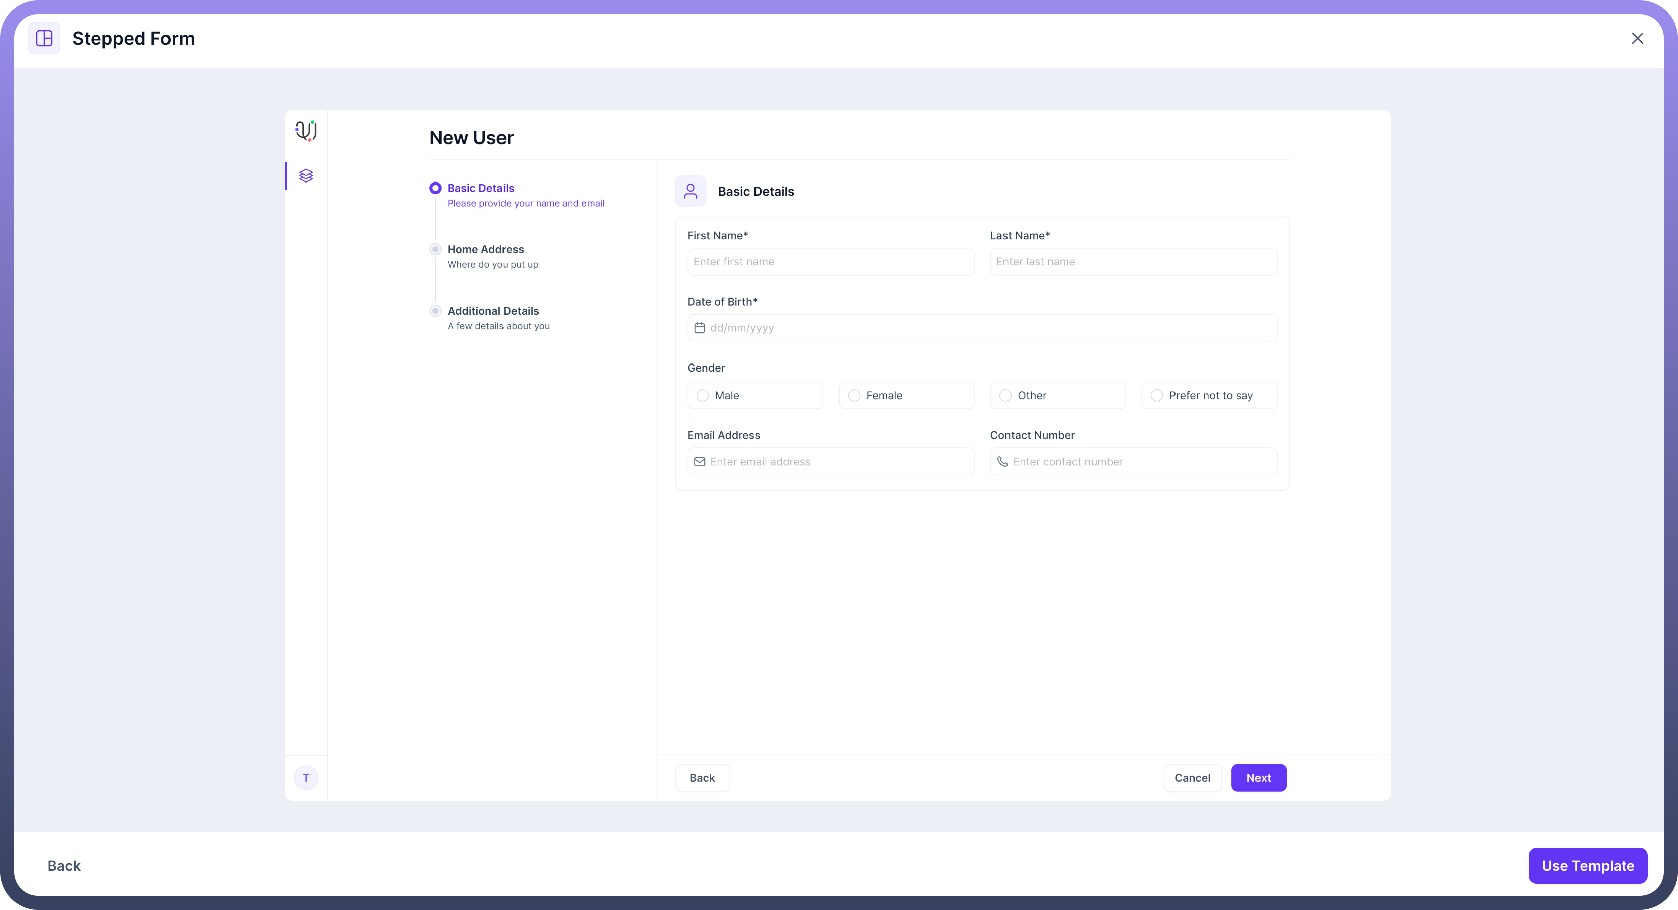Select the Female gender option
Screen dimensions: 1678x910
tap(854, 396)
